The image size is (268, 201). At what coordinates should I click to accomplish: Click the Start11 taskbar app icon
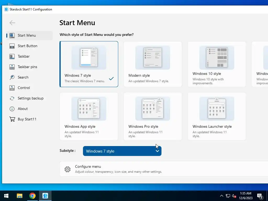click(x=45, y=196)
